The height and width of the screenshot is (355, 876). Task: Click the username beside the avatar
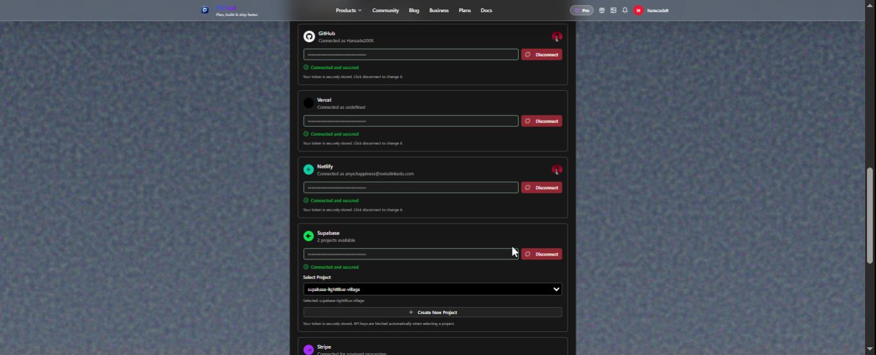tap(657, 10)
